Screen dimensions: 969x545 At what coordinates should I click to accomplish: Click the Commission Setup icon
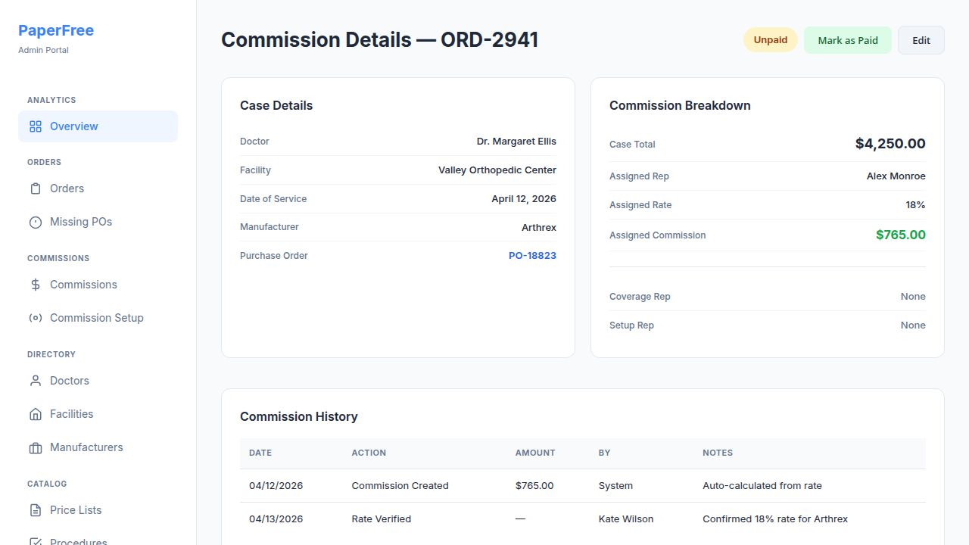36,318
